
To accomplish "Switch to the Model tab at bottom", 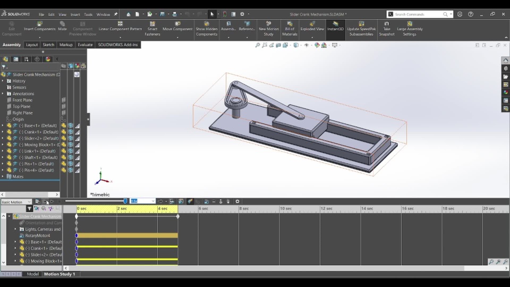I will tap(33, 274).
